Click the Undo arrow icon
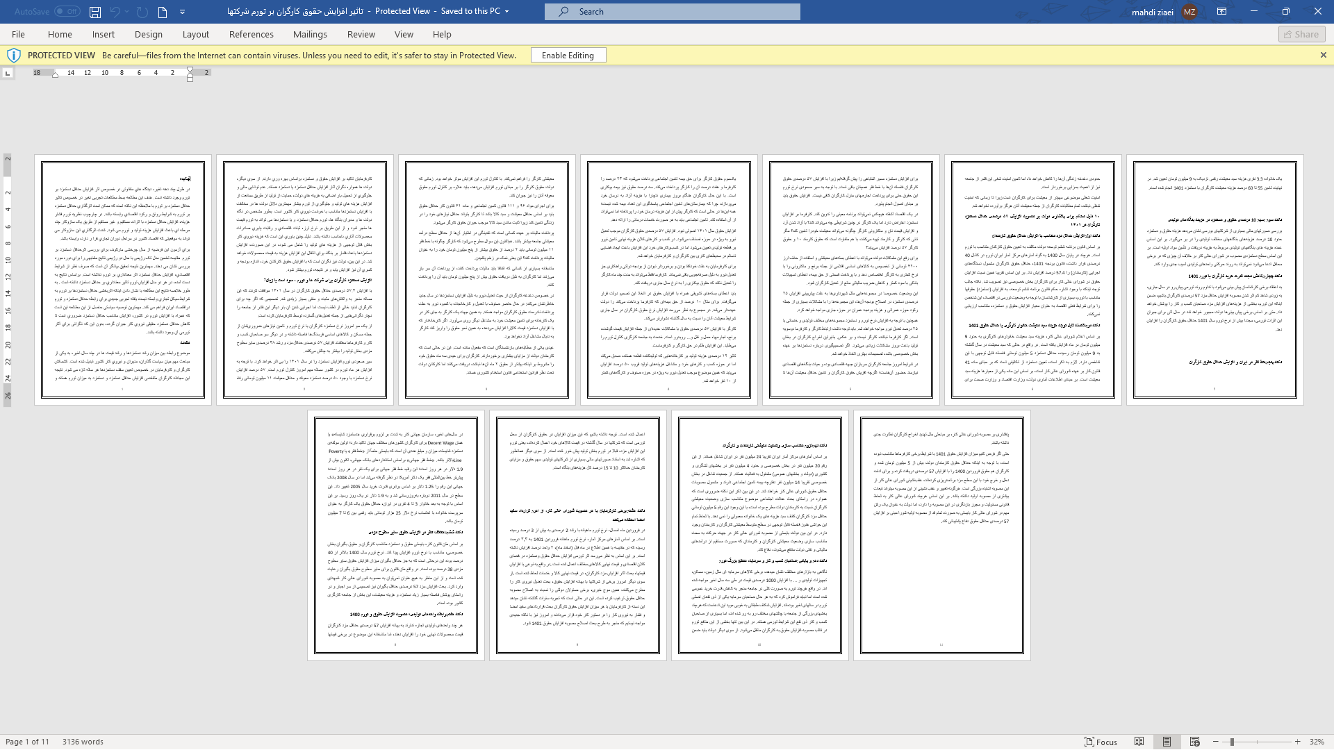This screenshot has height=750, width=1334. coord(115,12)
